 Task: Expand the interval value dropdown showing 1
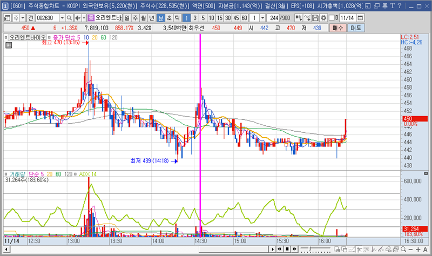[262, 18]
